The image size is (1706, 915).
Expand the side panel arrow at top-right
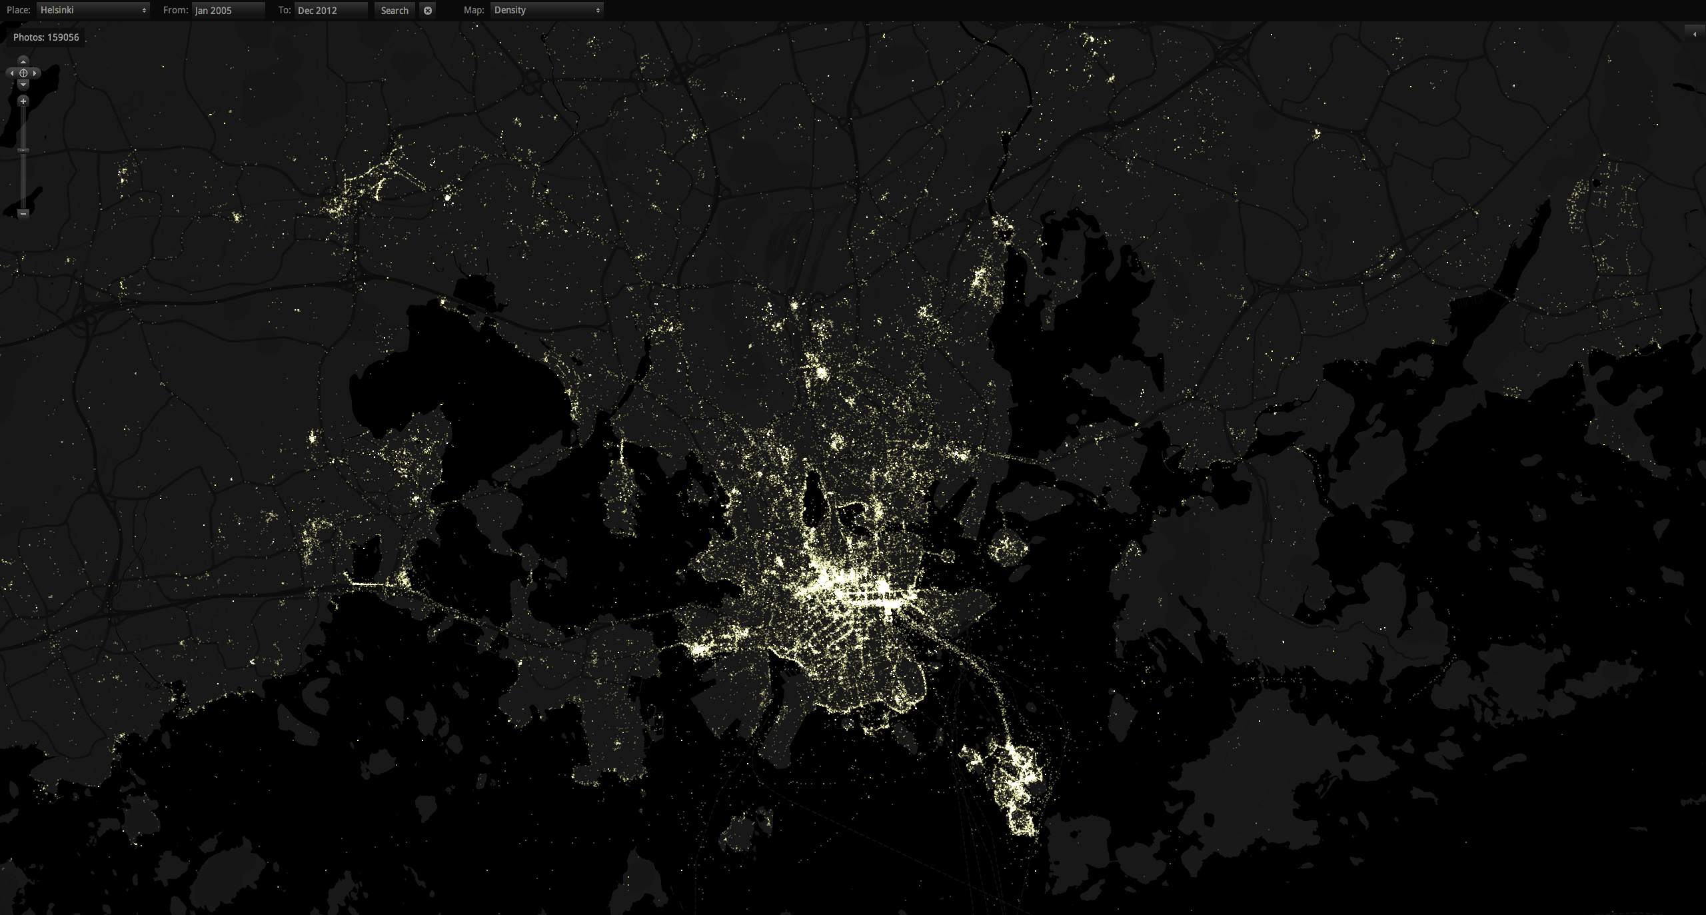click(1694, 33)
